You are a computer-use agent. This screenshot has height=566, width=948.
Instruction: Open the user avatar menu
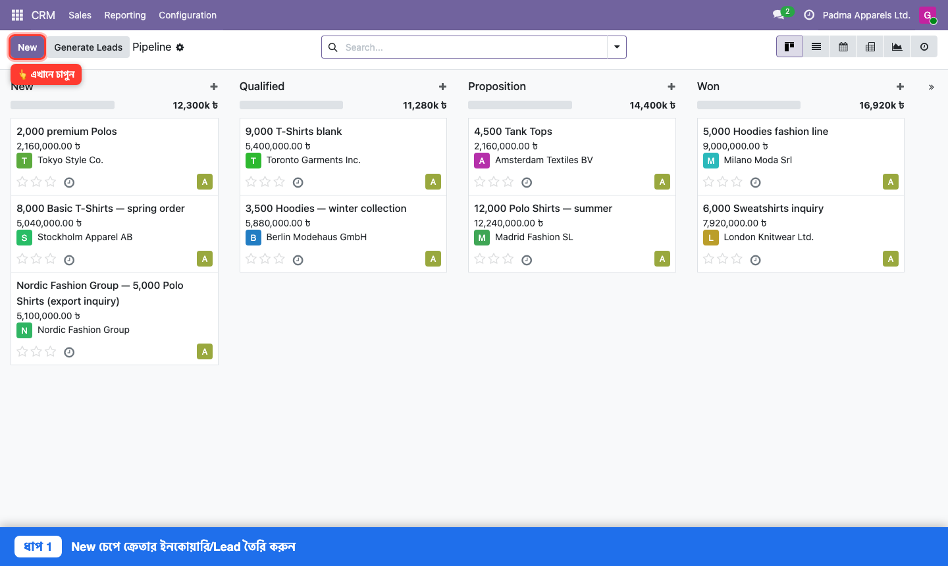click(x=928, y=14)
